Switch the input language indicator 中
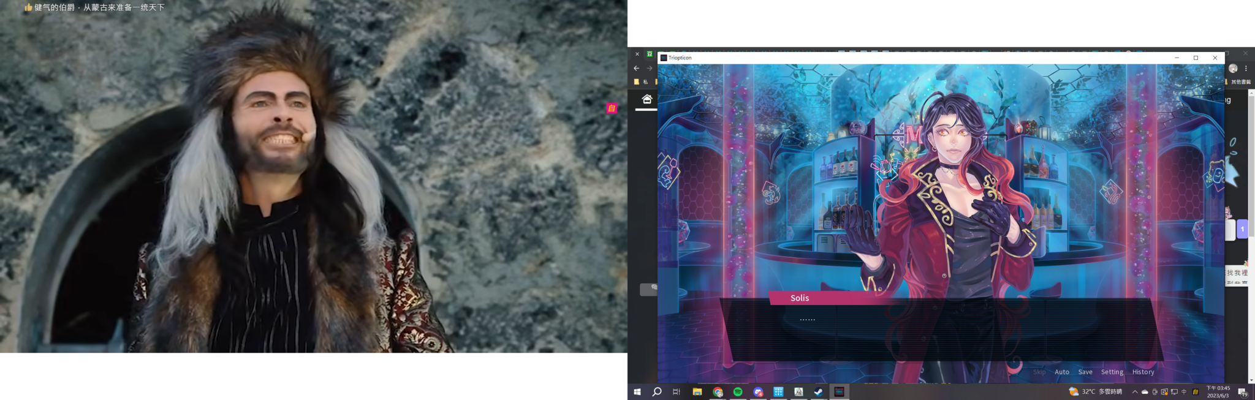Image resolution: width=1255 pixels, height=400 pixels. (x=1184, y=392)
